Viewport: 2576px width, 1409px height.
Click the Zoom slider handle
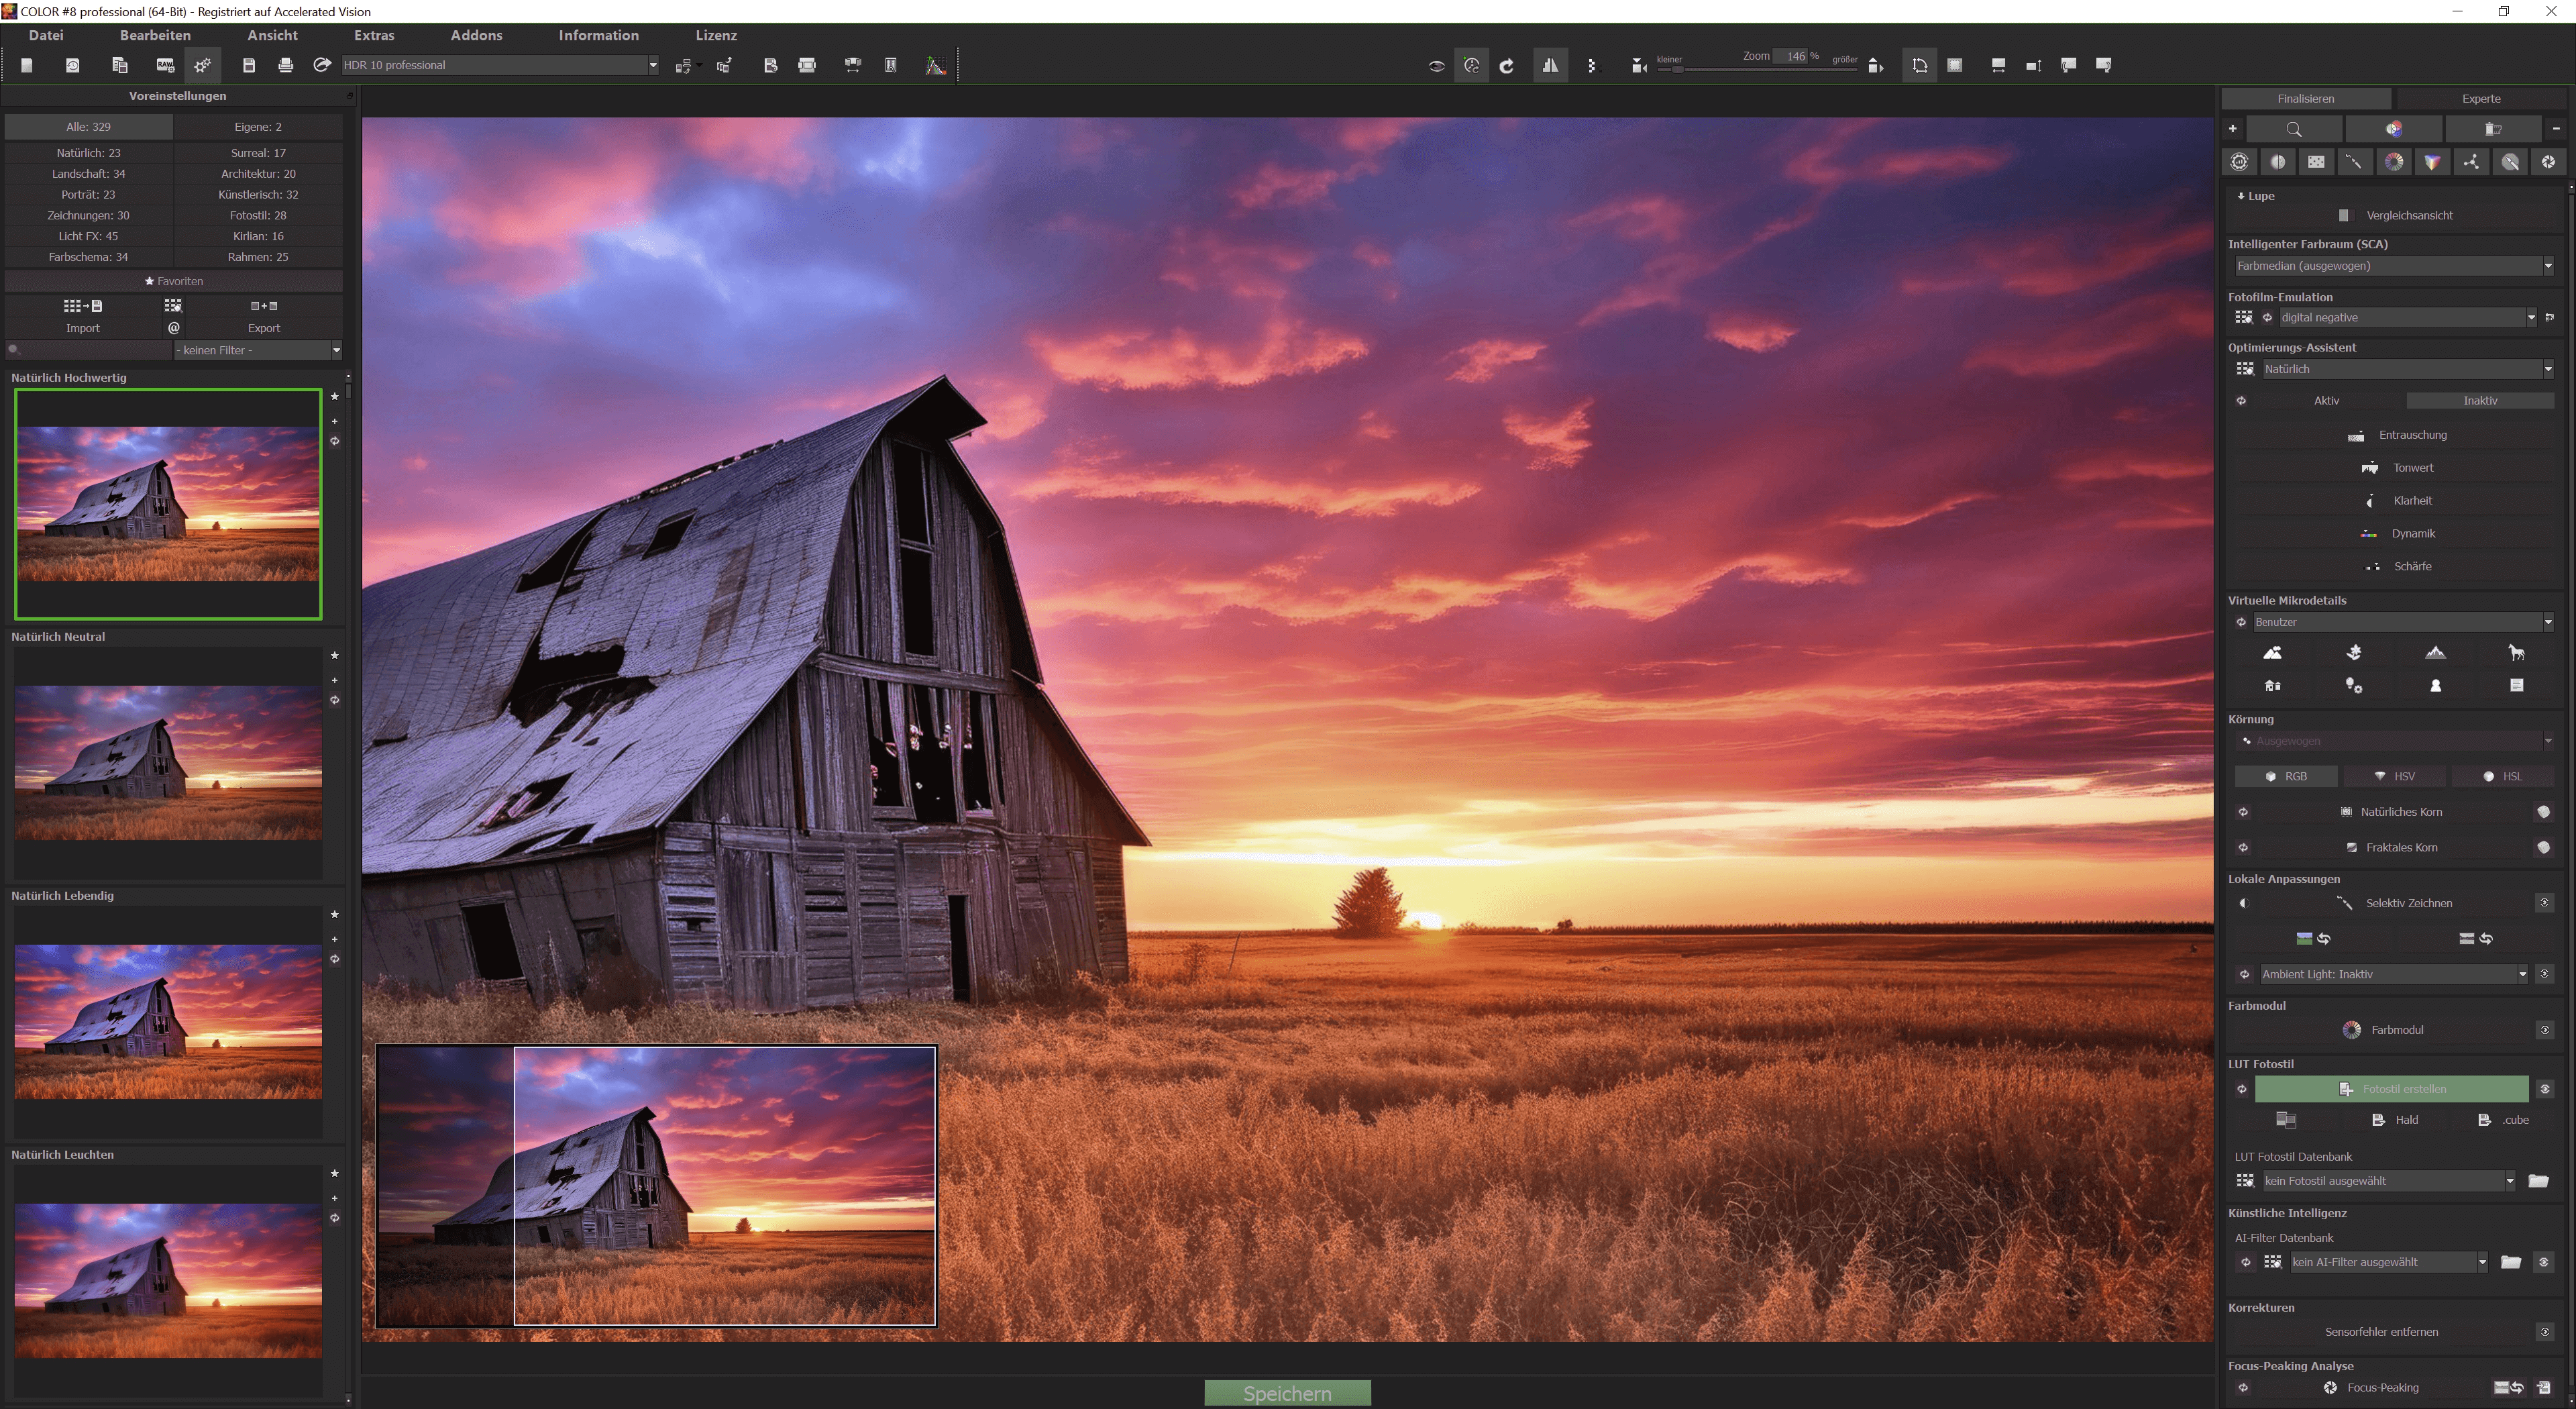(1678, 69)
